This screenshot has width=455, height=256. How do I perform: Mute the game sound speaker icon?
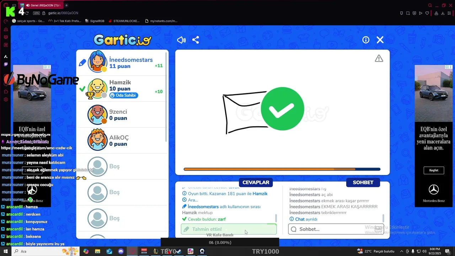[181, 40]
